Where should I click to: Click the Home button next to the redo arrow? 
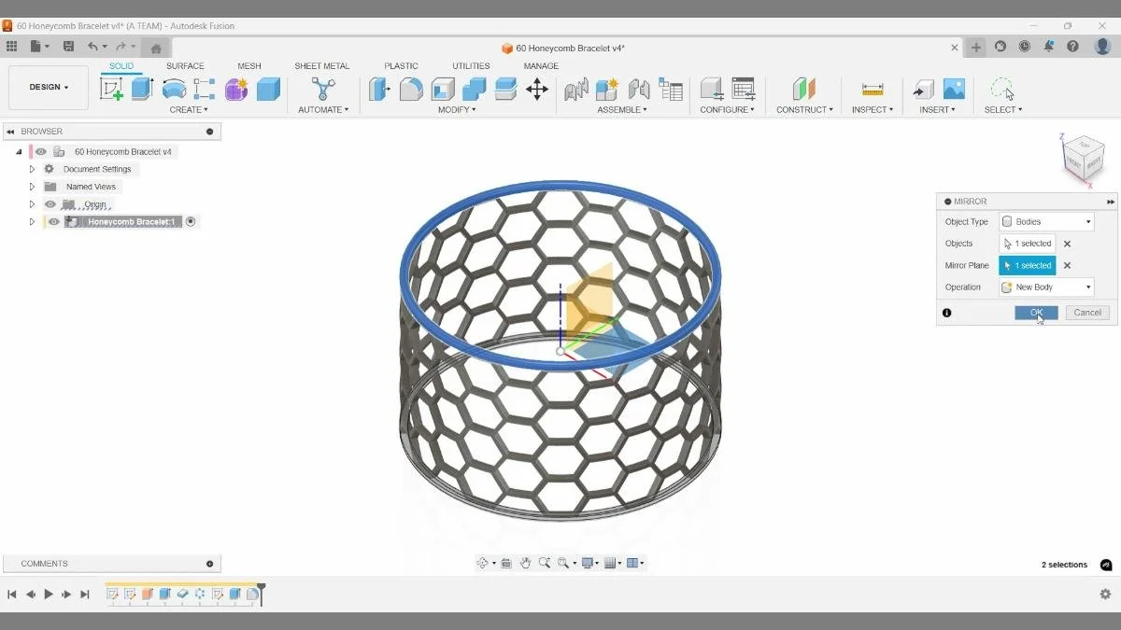pyautogui.click(x=156, y=48)
